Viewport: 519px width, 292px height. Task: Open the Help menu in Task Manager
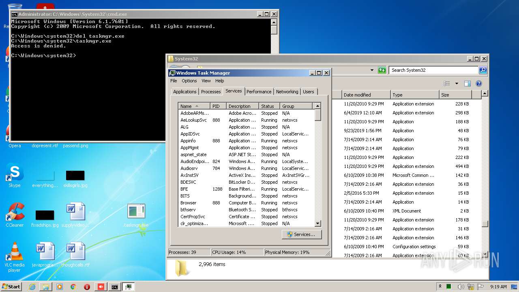point(219,81)
